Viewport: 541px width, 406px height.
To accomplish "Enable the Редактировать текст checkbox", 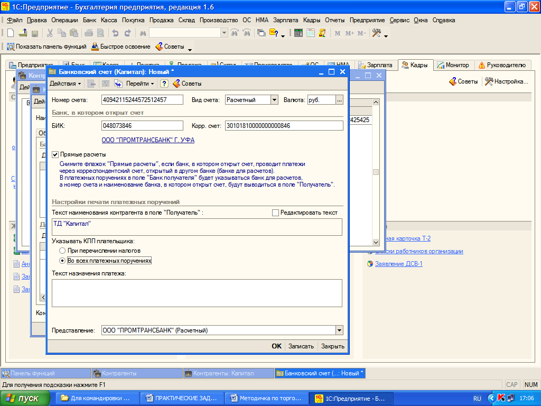I will (275, 213).
